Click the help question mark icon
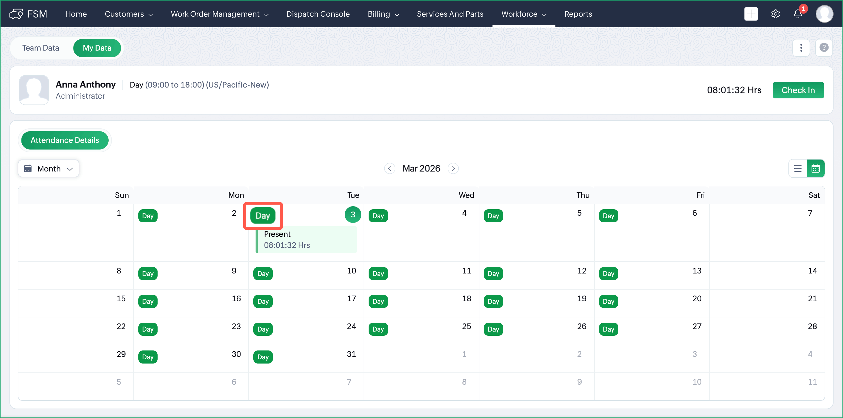The image size is (843, 418). tap(824, 48)
